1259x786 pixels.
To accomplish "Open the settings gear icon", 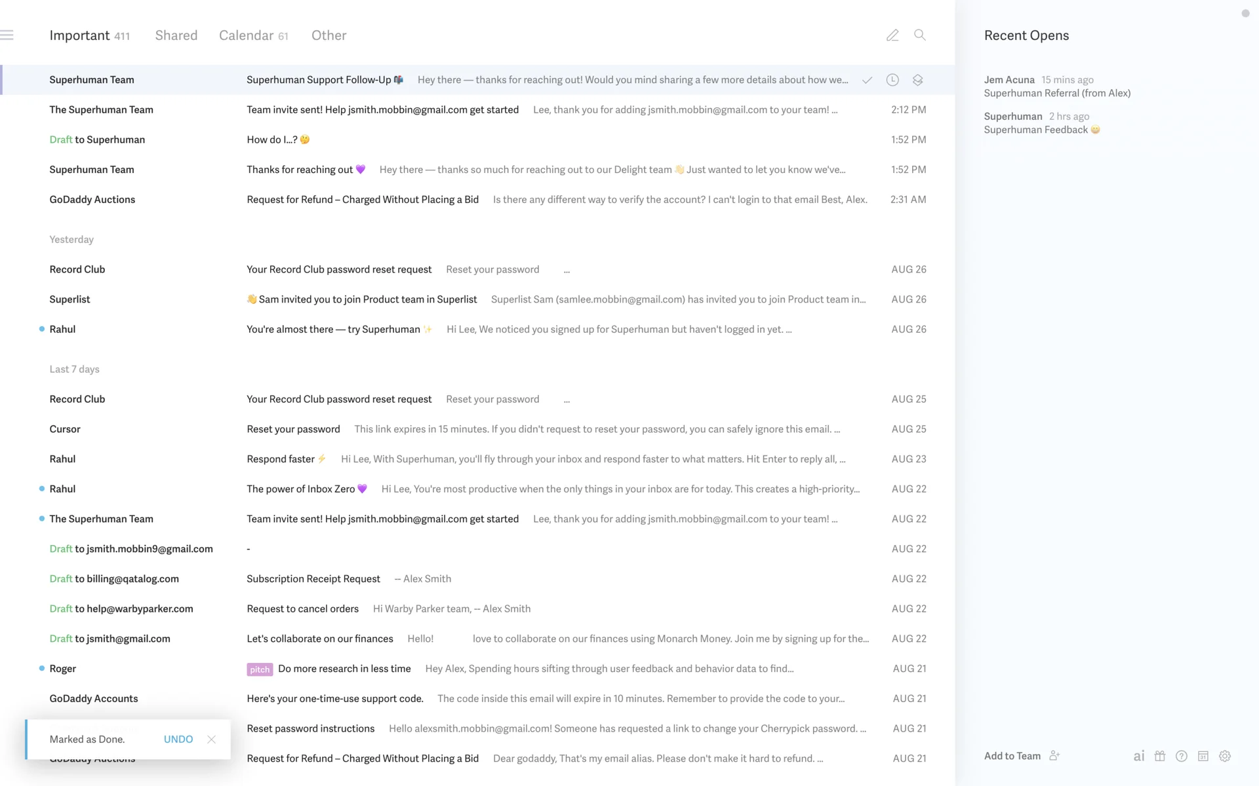I will [x=1225, y=756].
